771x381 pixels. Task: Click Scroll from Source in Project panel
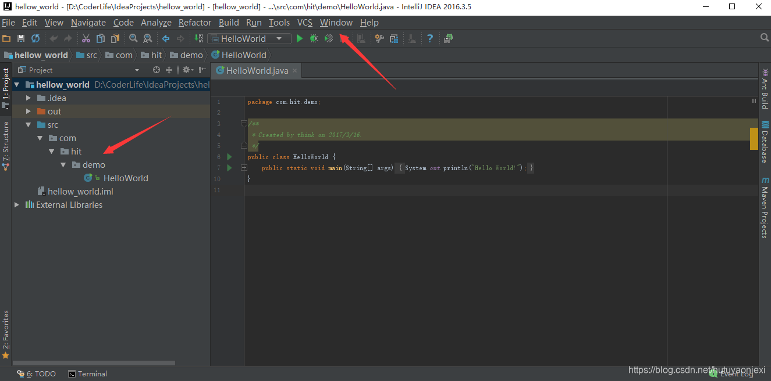click(x=156, y=70)
